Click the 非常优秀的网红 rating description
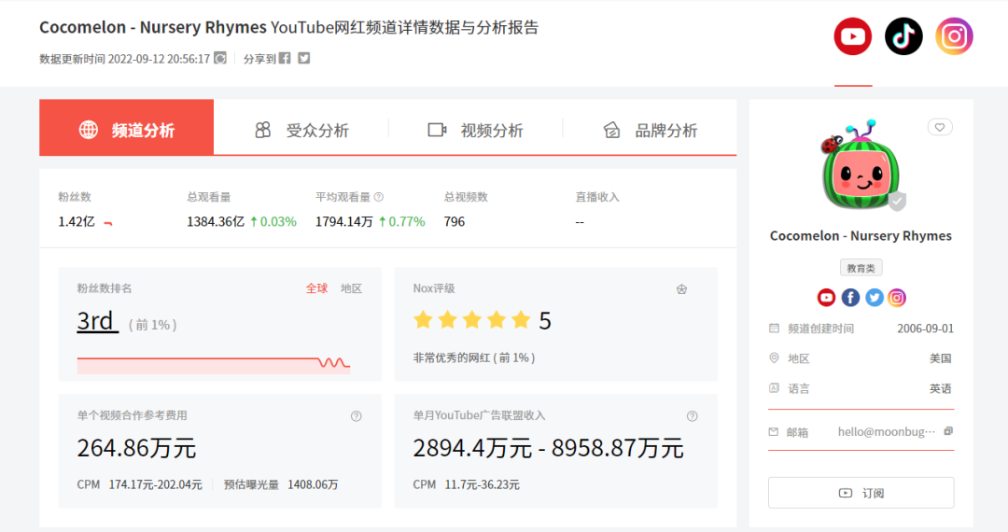 [474, 357]
